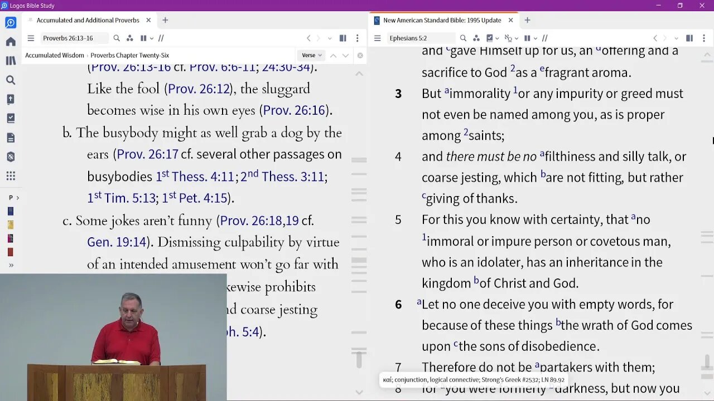Jump to the previous verse arrow
The width and height of the screenshot is (714, 401).
[333, 55]
